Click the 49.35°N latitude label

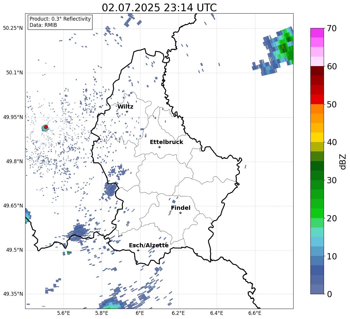pos(13,294)
